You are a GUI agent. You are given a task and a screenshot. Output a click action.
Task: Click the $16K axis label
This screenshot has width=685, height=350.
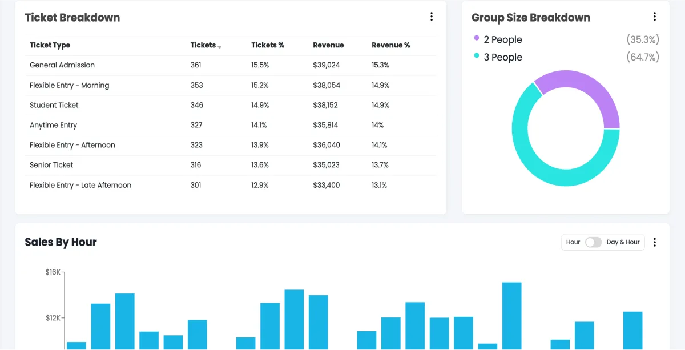[53, 272]
